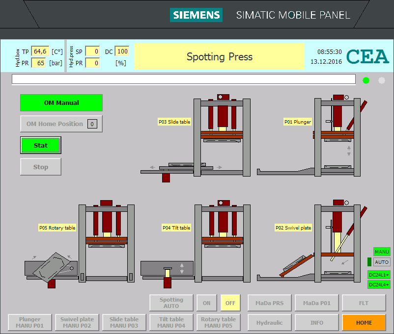Click the green Stat button
This screenshot has width=394, height=334.
[41, 145]
